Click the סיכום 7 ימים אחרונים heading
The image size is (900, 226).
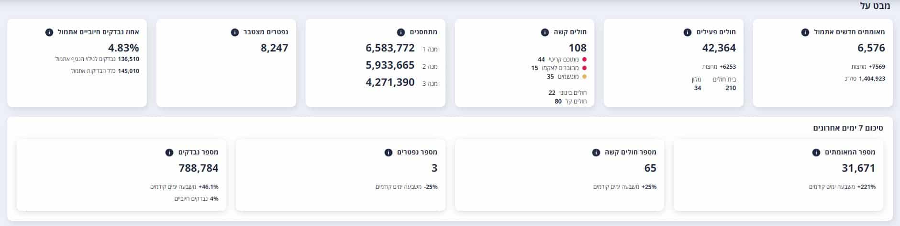tap(848, 128)
